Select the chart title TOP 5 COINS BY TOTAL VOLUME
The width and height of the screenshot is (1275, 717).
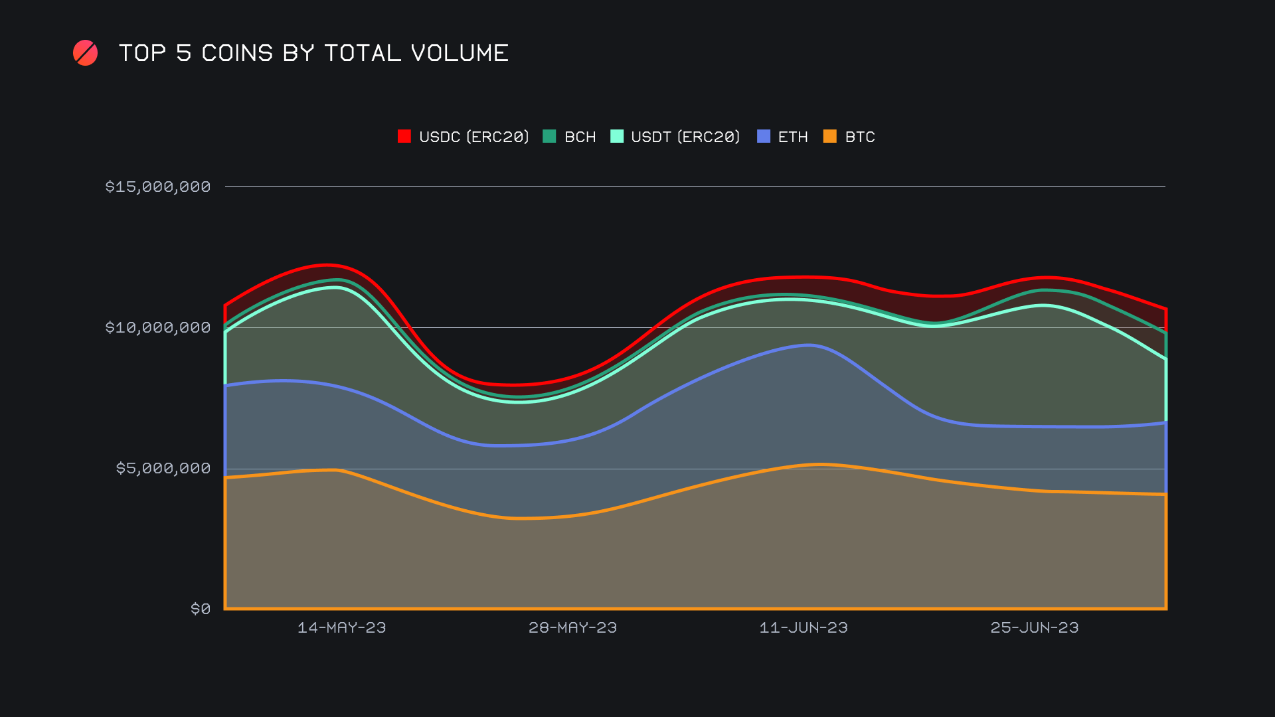(x=313, y=52)
